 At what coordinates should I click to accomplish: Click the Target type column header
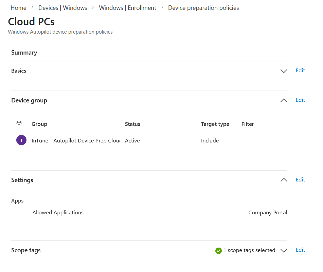pos(215,124)
